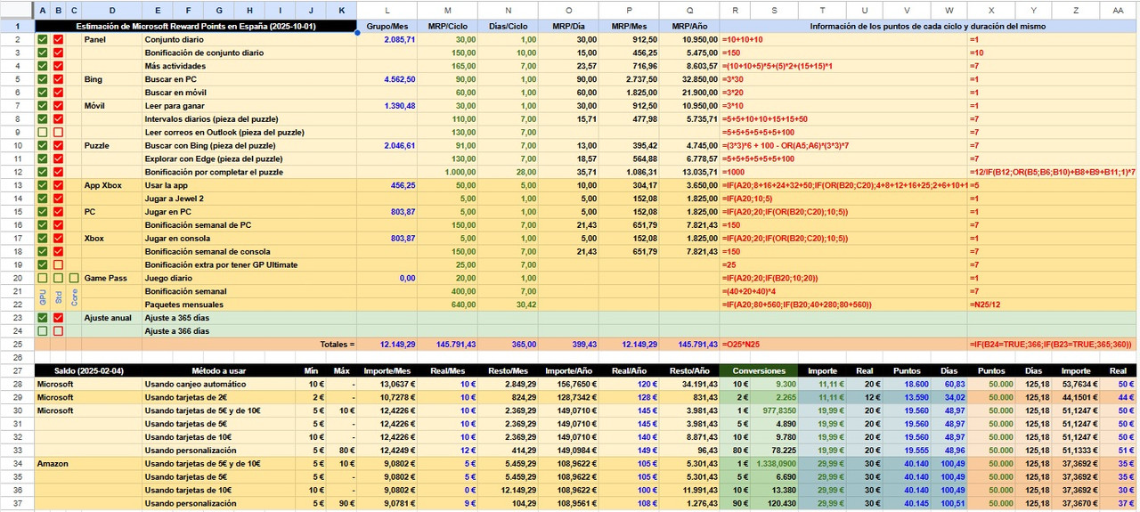Select the 'Importe/Mes' header cell
Viewport: 1140px width, 512px height.
(387, 370)
